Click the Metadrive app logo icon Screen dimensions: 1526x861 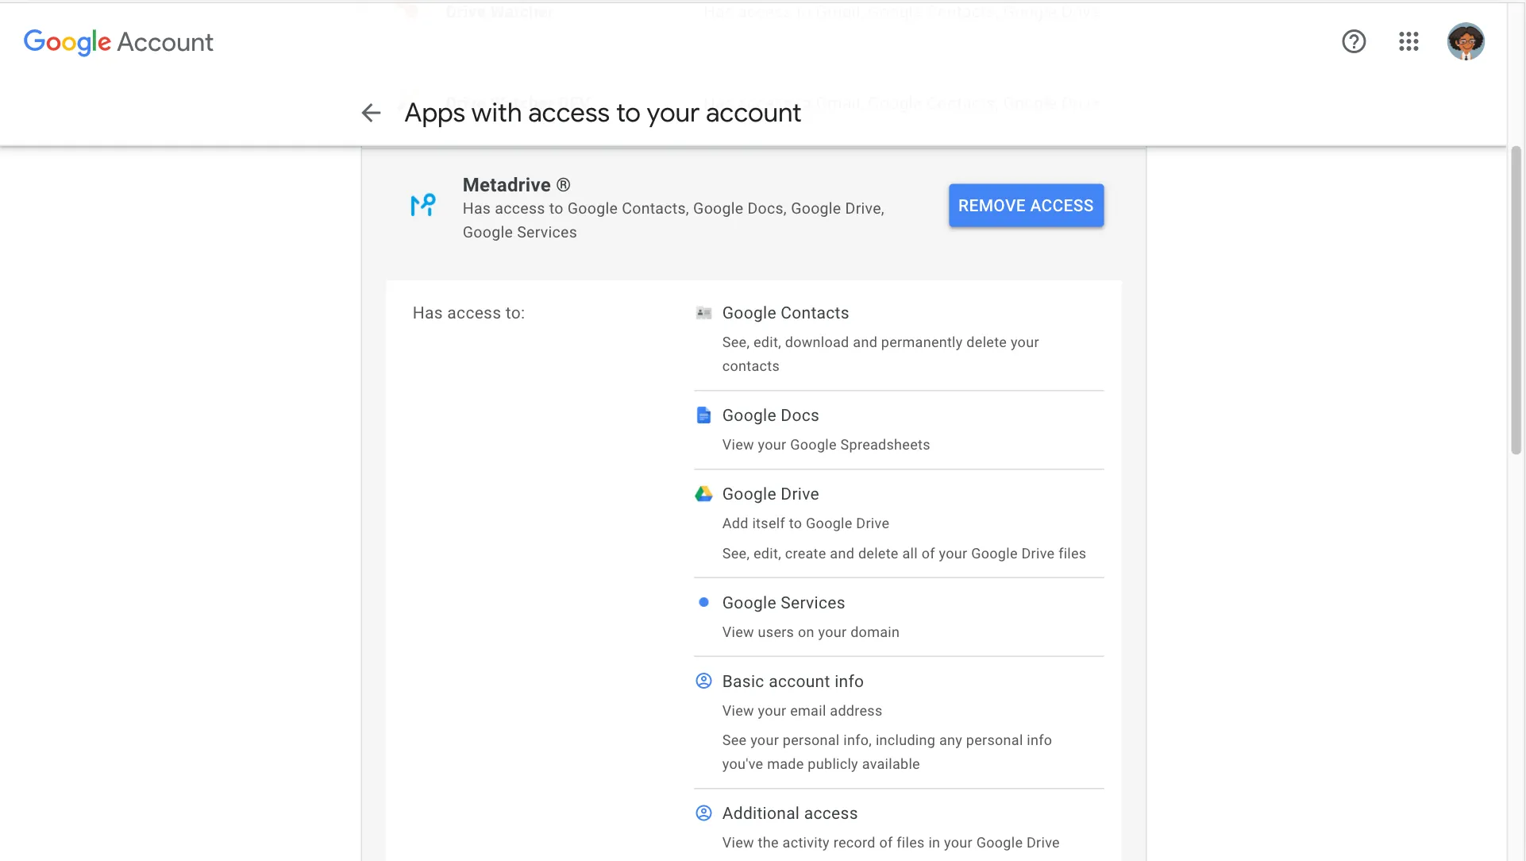tap(422, 206)
